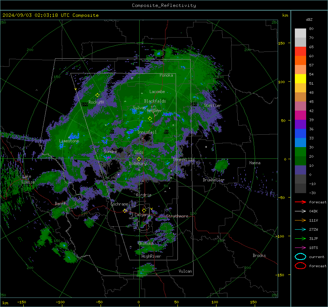
Task: Click the Vulcan city label
Action: [186, 271]
